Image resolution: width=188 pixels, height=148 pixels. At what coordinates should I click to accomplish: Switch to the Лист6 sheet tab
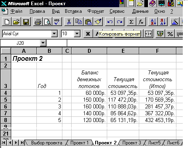(x=173, y=143)
